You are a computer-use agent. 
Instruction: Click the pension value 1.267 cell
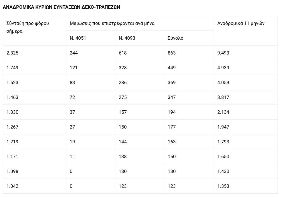(34, 127)
